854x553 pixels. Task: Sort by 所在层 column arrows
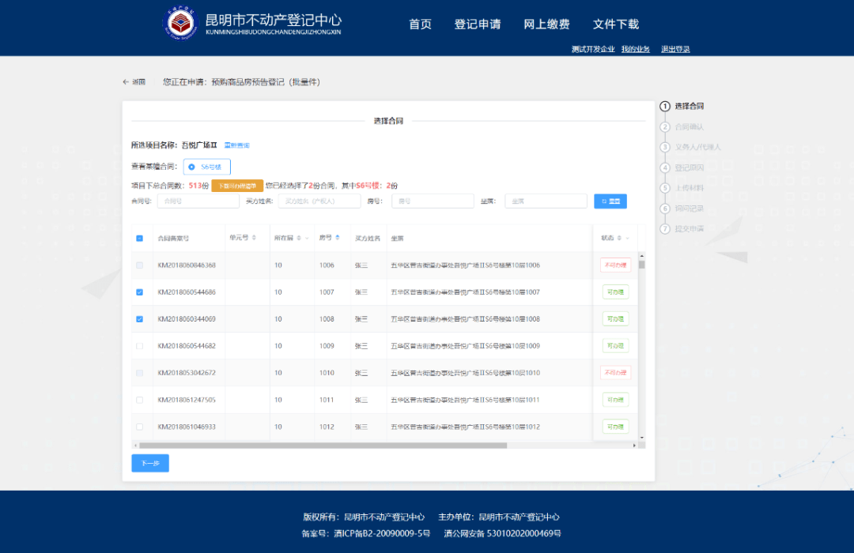pos(299,238)
